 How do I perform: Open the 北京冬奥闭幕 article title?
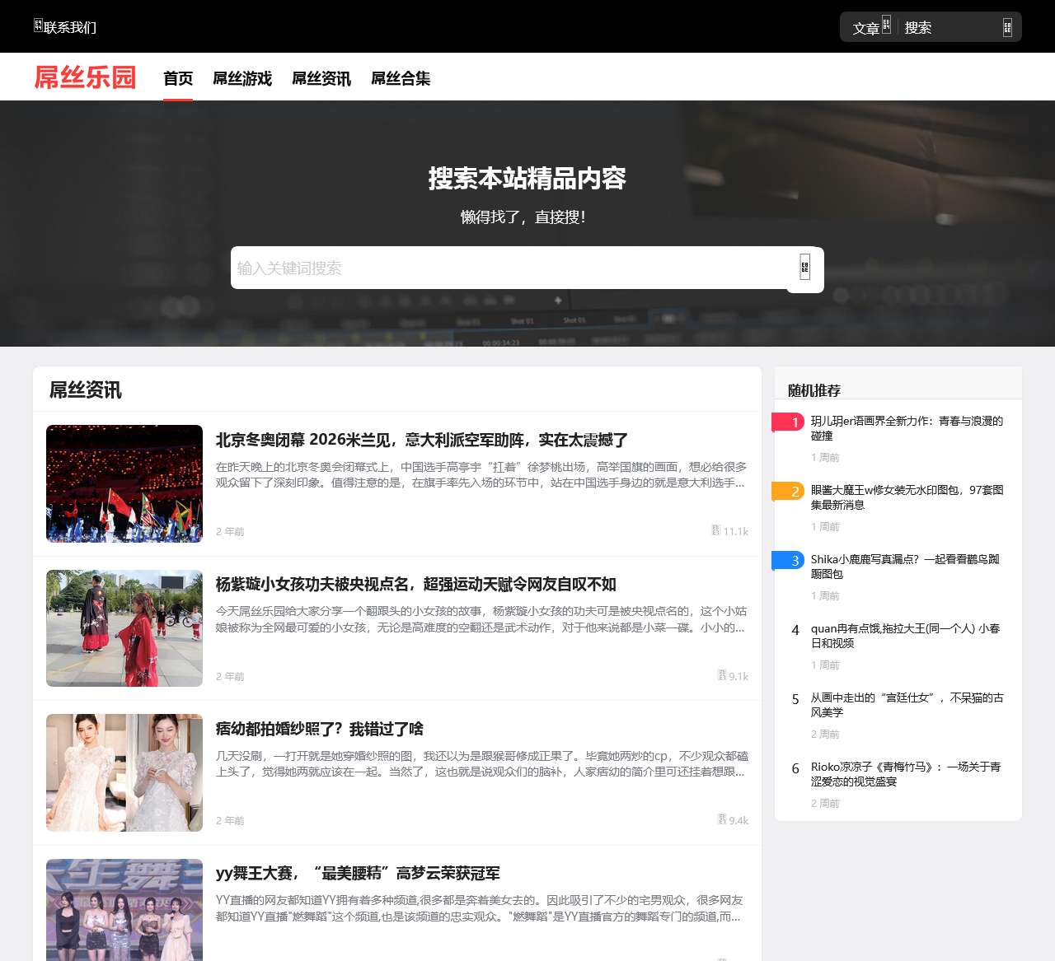click(422, 440)
